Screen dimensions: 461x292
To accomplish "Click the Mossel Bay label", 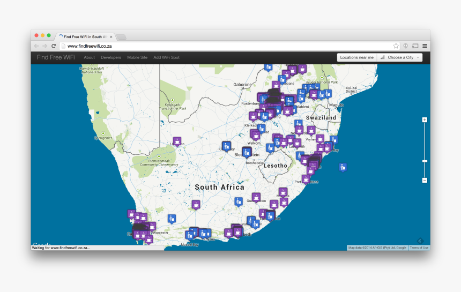I will (190, 244).
